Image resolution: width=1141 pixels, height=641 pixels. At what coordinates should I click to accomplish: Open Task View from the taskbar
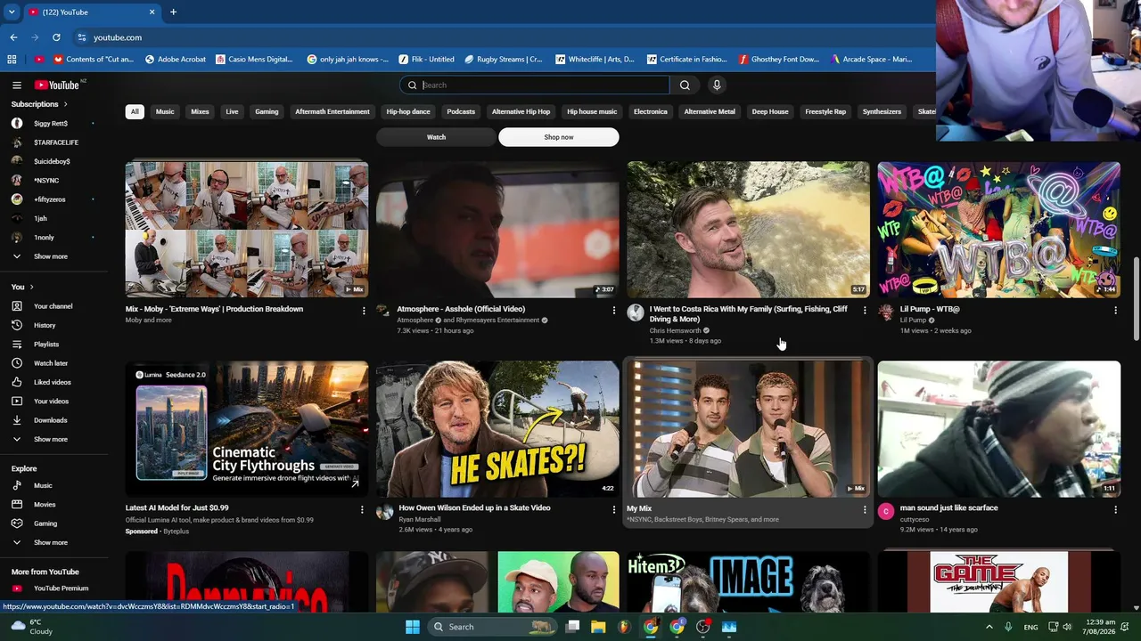click(x=573, y=627)
